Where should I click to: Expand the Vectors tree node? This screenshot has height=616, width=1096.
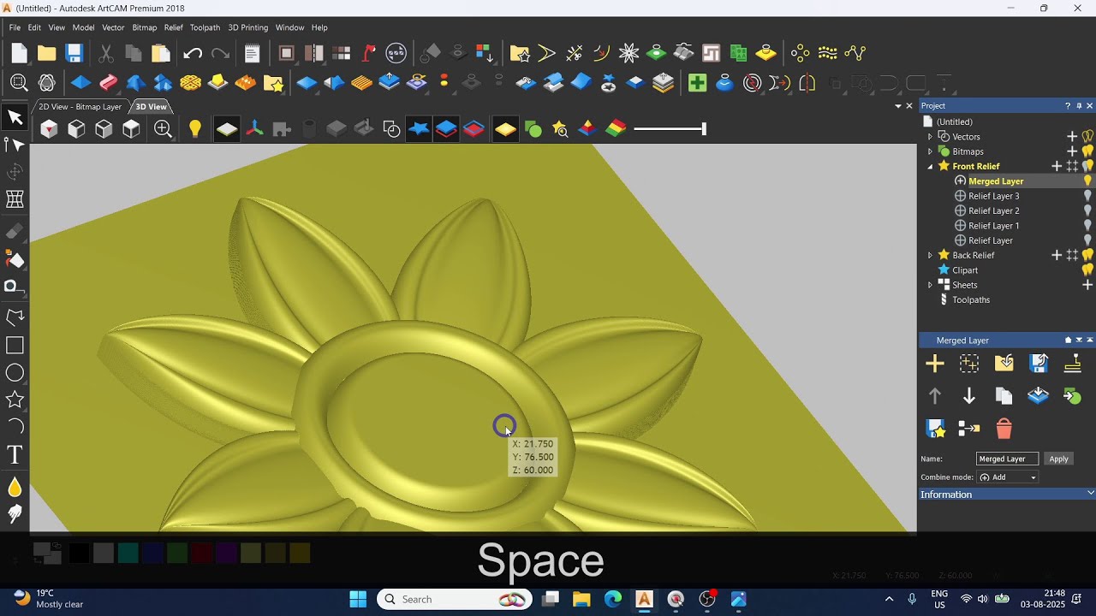(930, 137)
